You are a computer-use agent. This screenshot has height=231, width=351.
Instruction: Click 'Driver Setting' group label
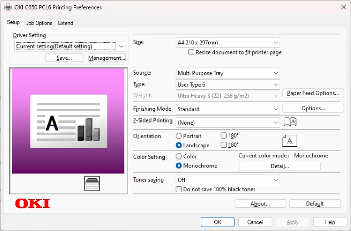[x=29, y=35]
